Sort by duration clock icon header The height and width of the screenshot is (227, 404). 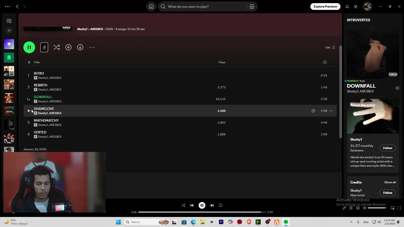(x=325, y=62)
